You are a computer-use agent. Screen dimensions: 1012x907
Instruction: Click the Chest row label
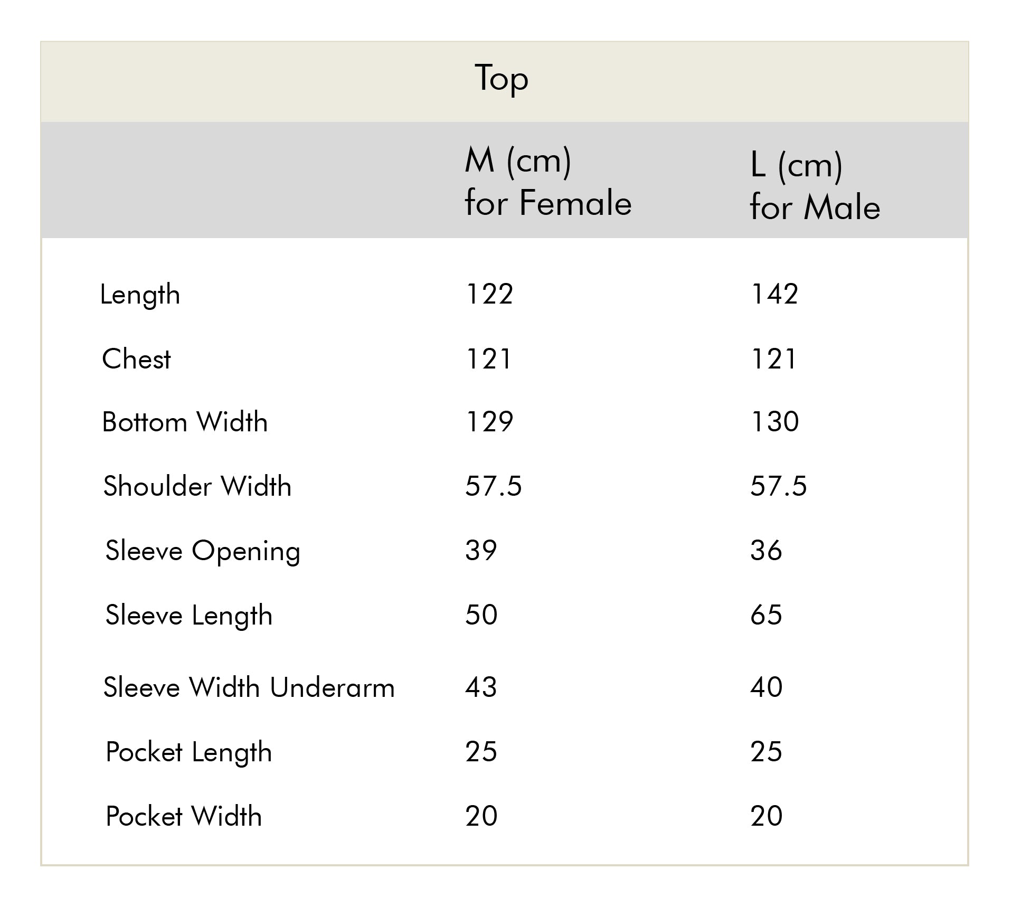click(x=136, y=359)
